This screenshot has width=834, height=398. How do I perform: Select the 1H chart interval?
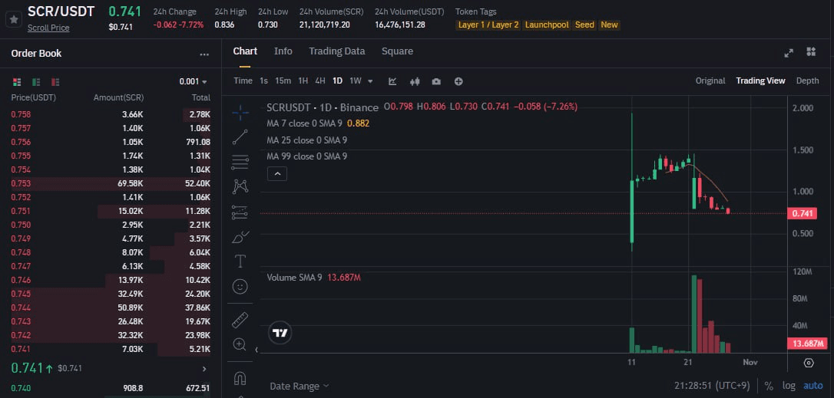click(303, 81)
